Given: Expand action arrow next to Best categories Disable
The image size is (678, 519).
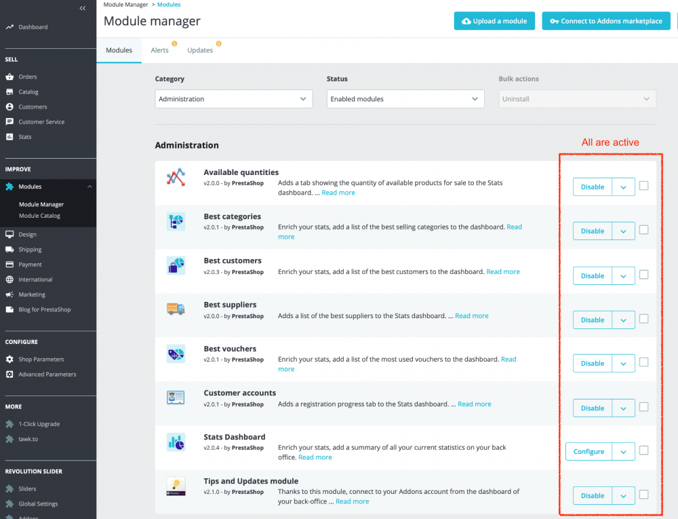Looking at the screenshot, I should point(624,231).
